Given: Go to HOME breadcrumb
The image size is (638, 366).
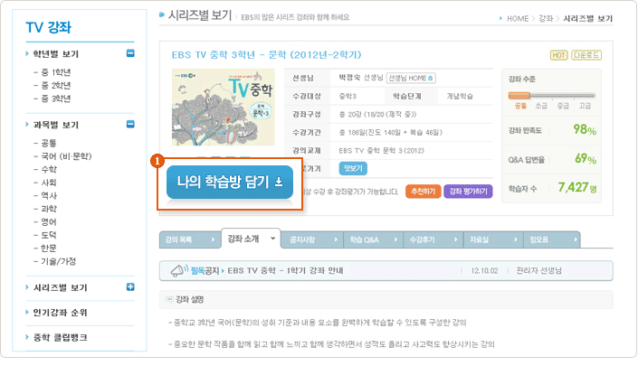Looking at the screenshot, I should (x=518, y=19).
